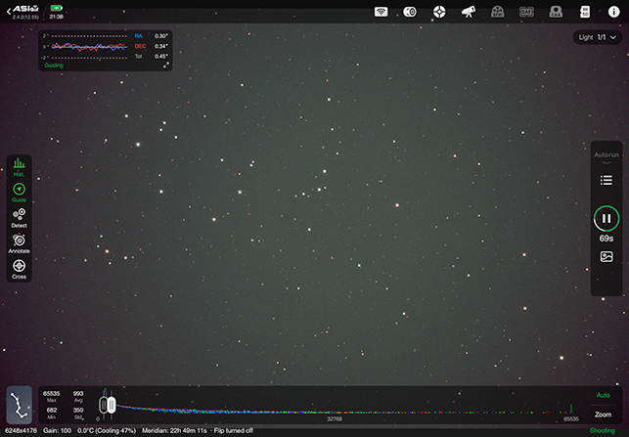
Task: Toggle the Cross crosshair overlay
Action: pos(19,267)
